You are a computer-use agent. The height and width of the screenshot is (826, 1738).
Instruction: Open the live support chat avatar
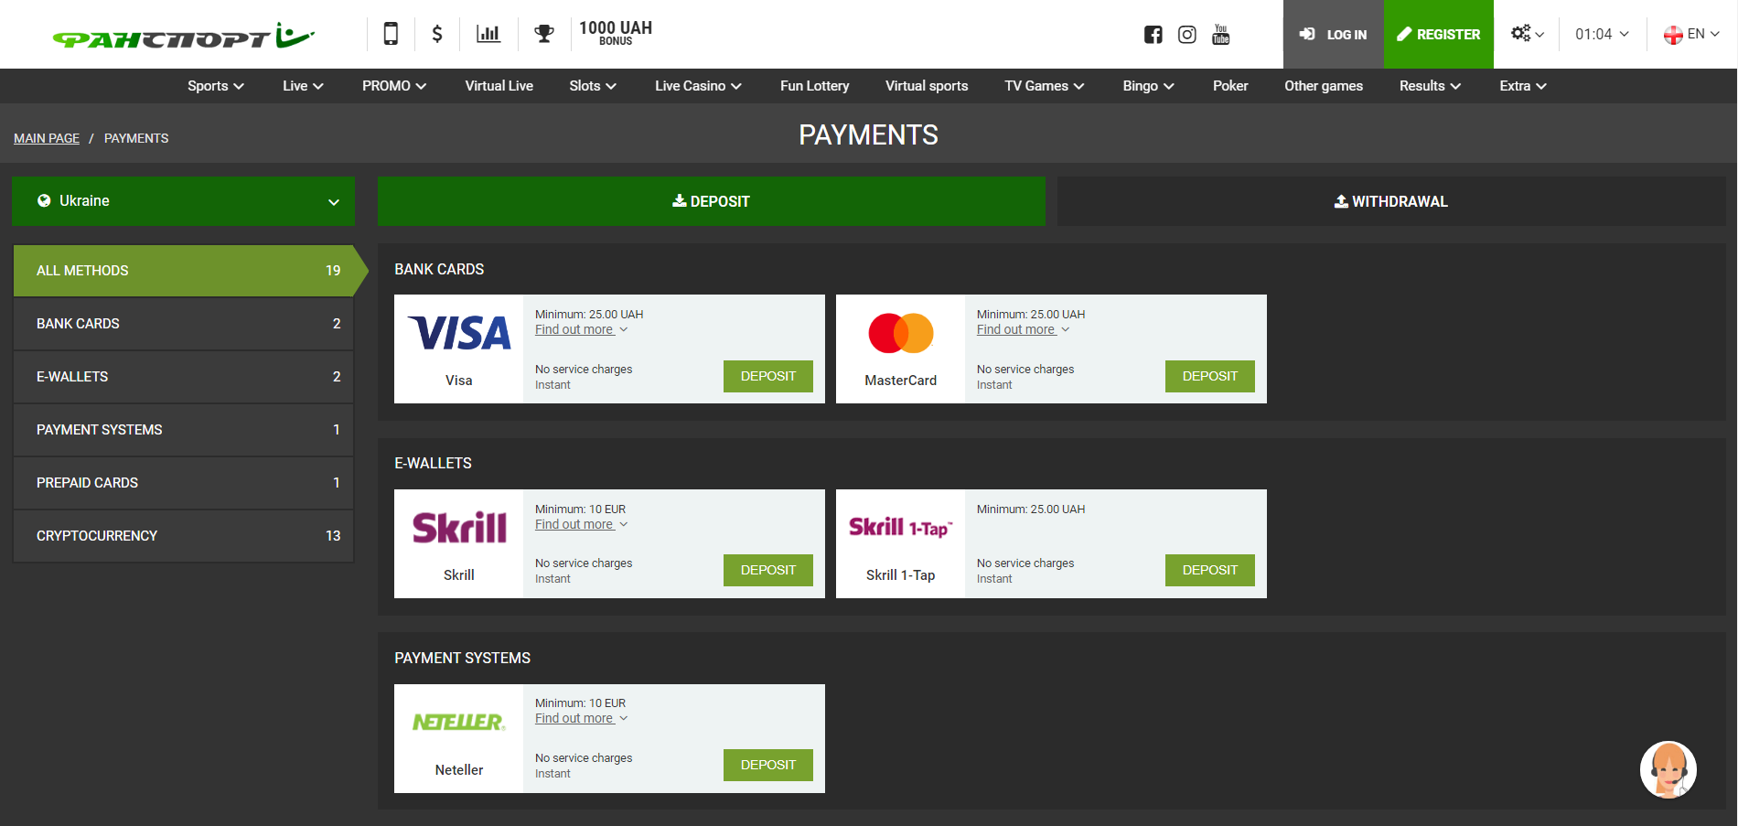click(1668, 769)
